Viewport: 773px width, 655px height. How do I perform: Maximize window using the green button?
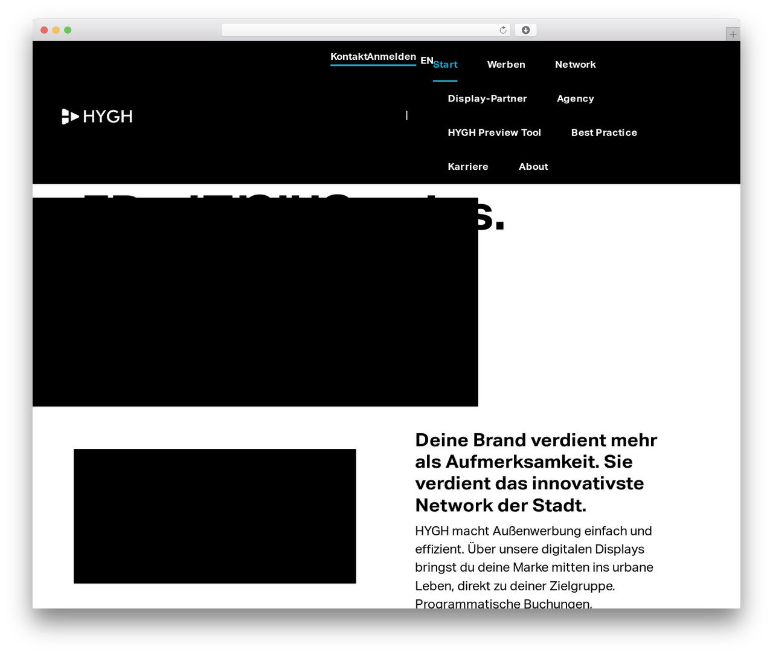[x=68, y=30]
